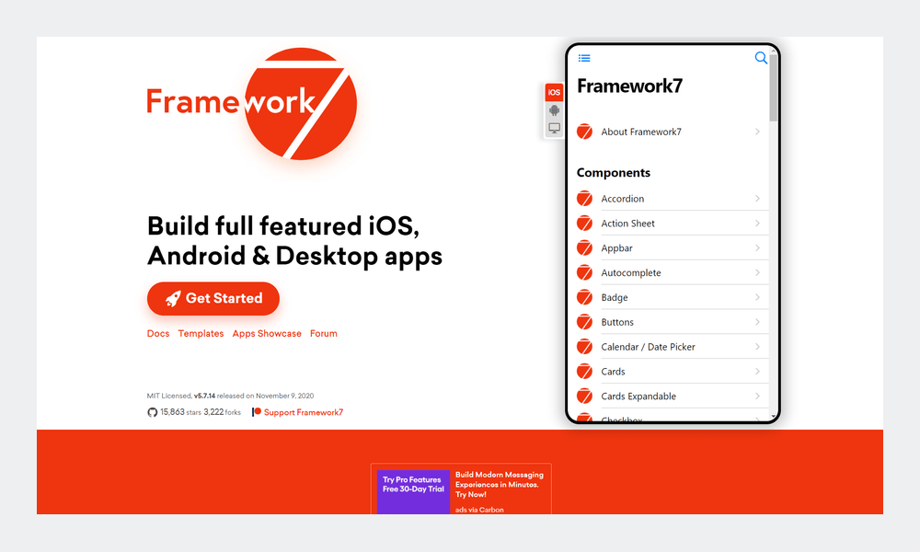
Task: Open the Forum link
Action: click(323, 333)
